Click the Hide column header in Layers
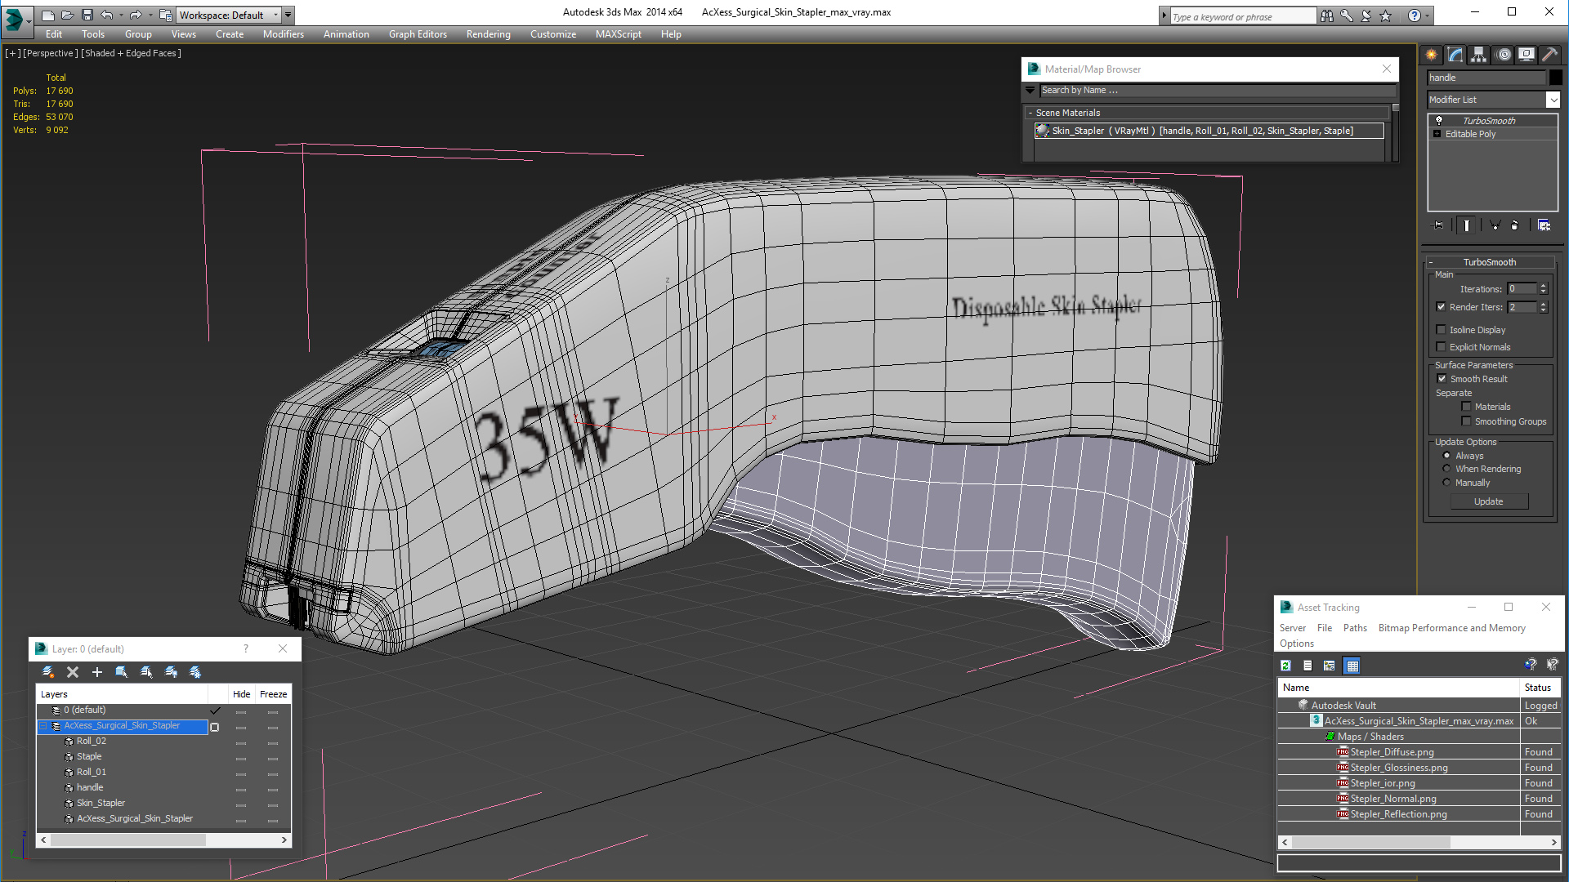1569x882 pixels. point(242,694)
